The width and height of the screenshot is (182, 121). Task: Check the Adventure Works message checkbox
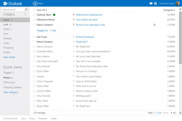click(34, 20)
